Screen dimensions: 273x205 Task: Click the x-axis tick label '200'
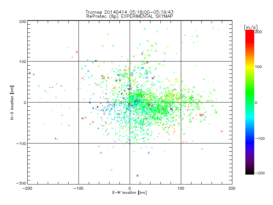click(232, 188)
